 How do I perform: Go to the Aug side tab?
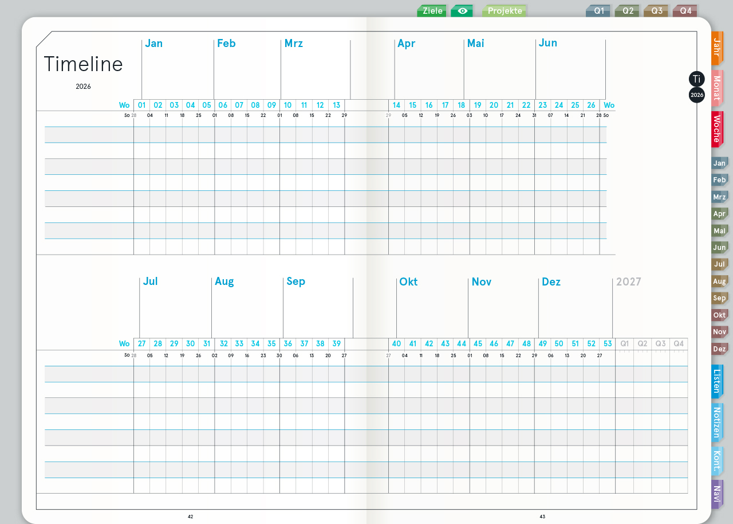pyautogui.click(x=719, y=281)
